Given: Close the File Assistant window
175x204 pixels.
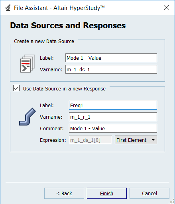Looking at the screenshot, I should coord(166,8).
